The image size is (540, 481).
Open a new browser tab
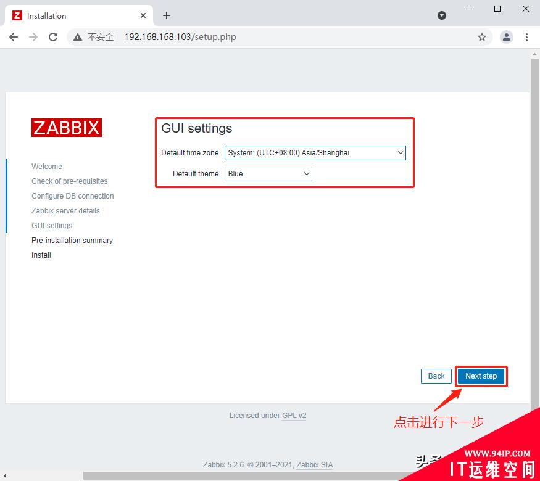pos(167,15)
